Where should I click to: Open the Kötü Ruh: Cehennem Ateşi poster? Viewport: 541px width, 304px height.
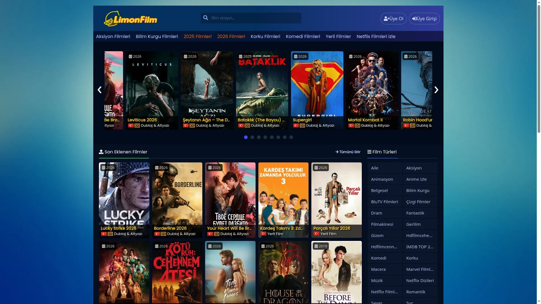point(177,272)
